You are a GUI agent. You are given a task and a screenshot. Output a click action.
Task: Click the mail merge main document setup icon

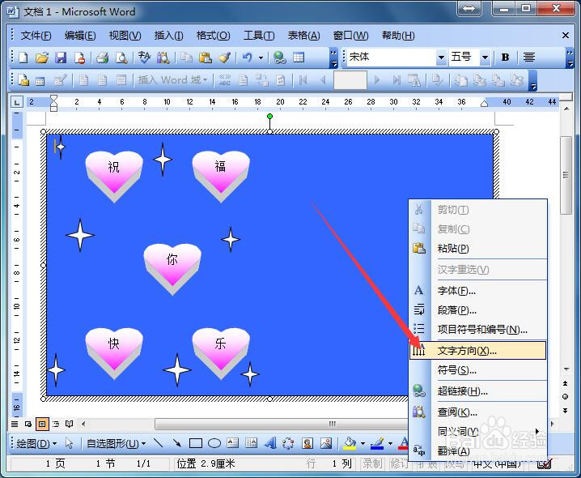[23, 80]
